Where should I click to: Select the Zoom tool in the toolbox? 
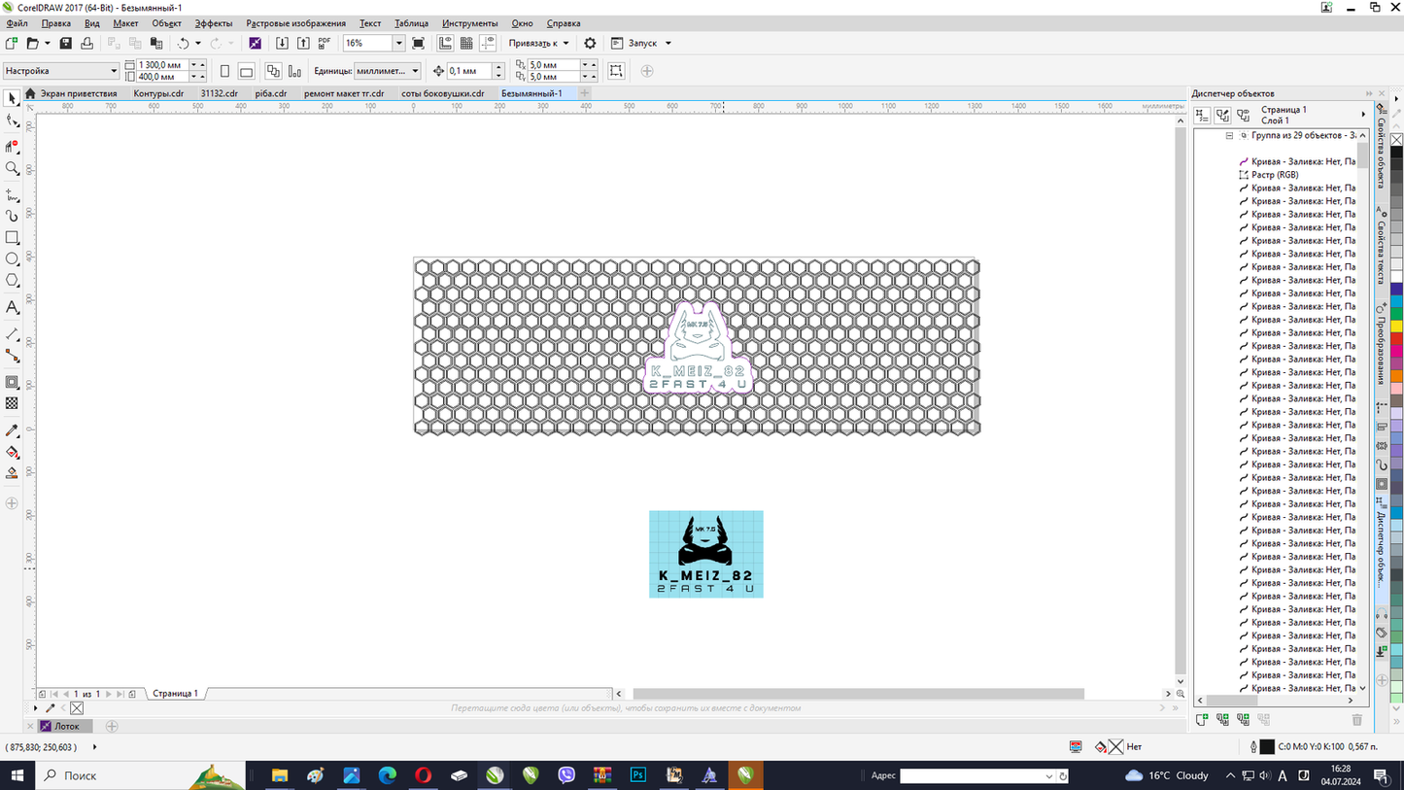click(12, 168)
